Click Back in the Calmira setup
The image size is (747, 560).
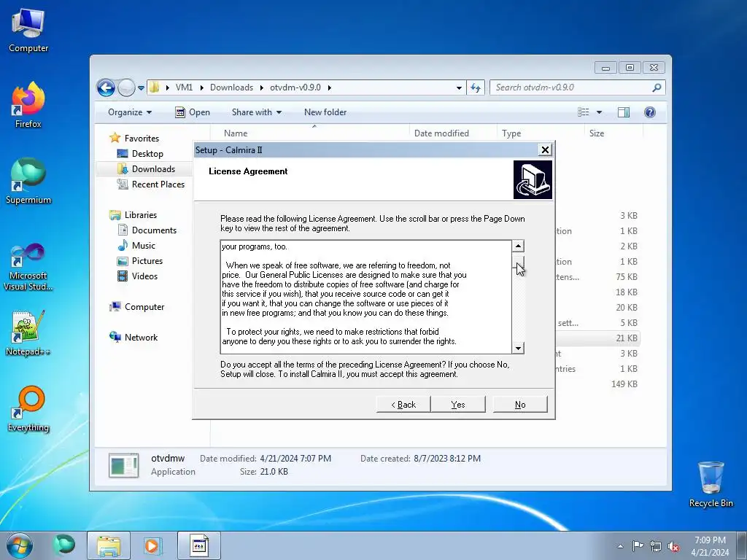[403, 405]
